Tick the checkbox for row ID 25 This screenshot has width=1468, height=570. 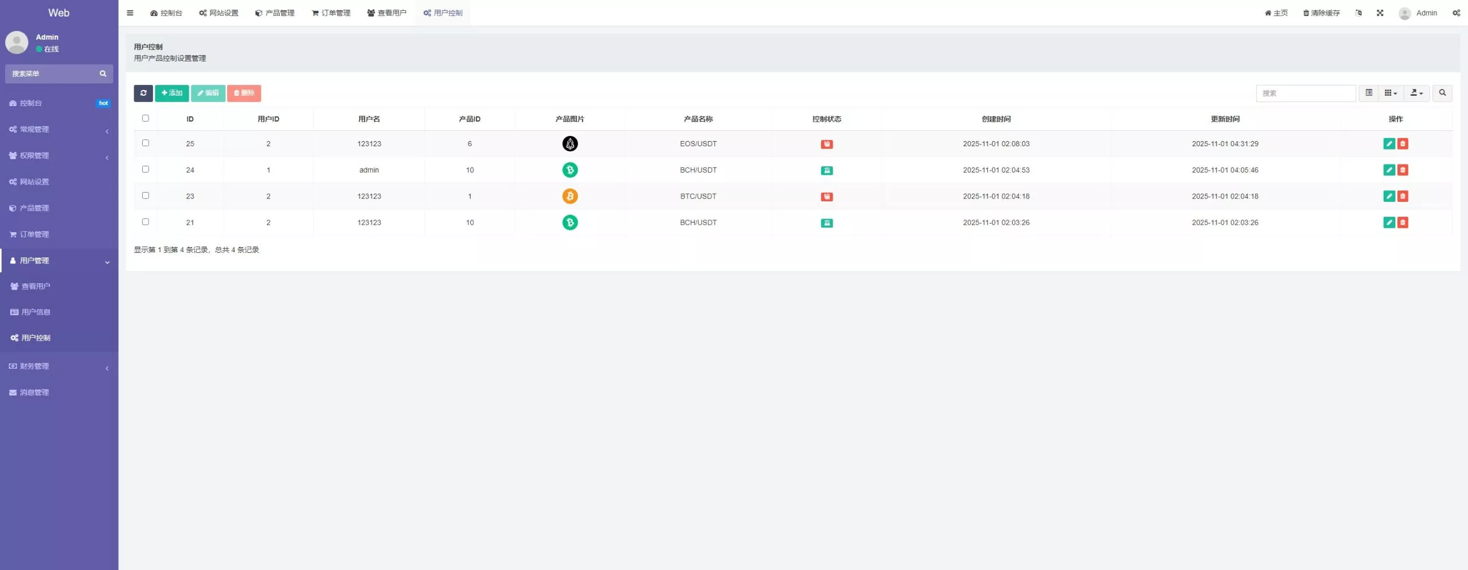pyautogui.click(x=146, y=143)
